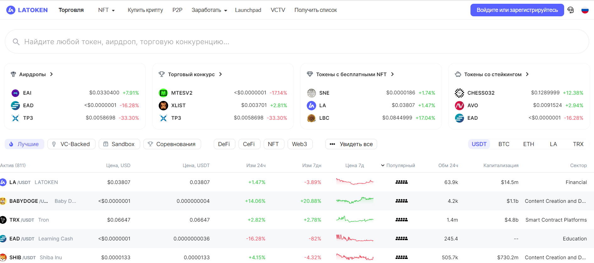This screenshot has width=594, height=263.
Task: Select the EAI token icon
Action: click(15, 93)
